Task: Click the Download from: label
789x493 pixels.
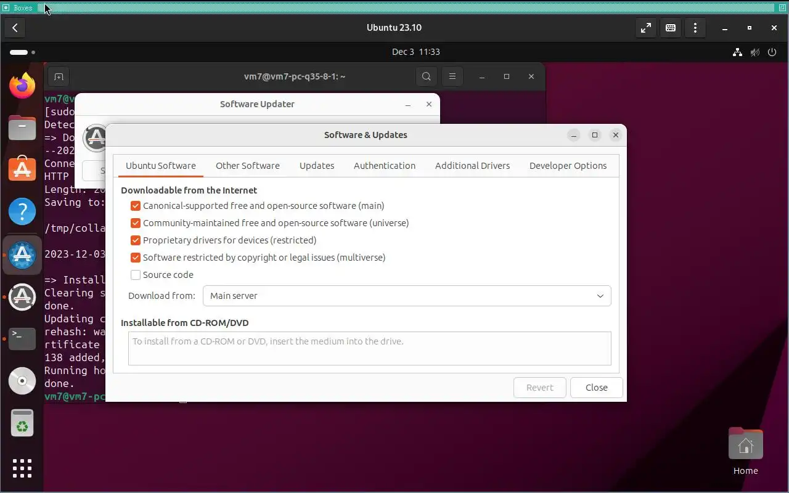Action: [161, 296]
